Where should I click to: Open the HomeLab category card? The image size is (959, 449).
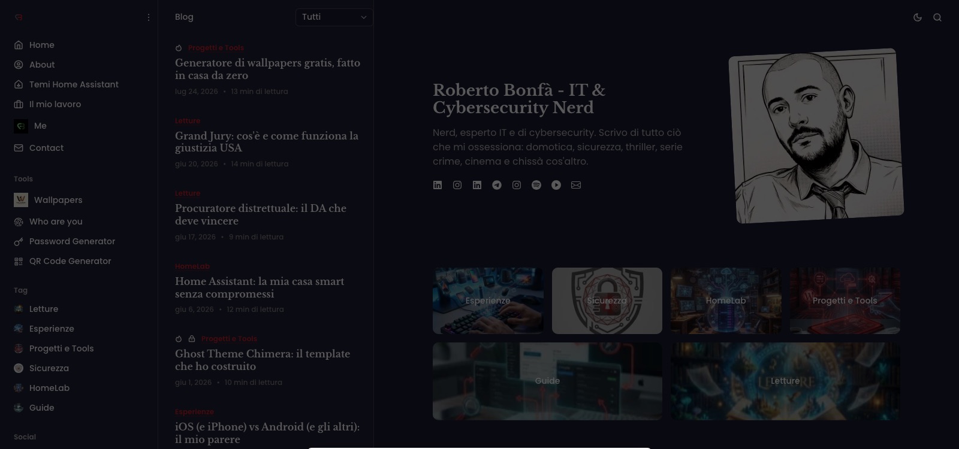tap(726, 301)
